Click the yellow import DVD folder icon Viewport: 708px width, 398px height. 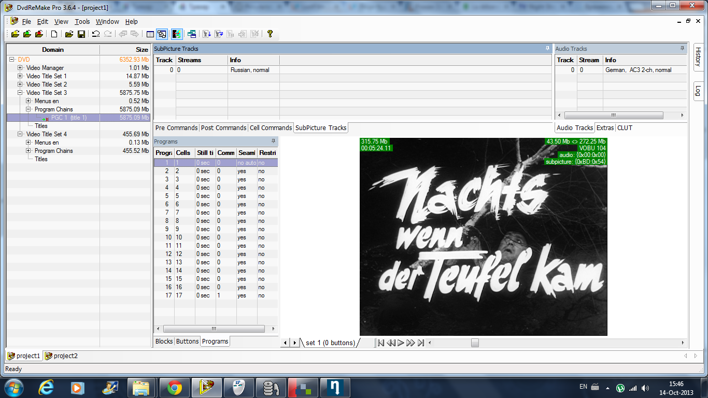(15, 34)
